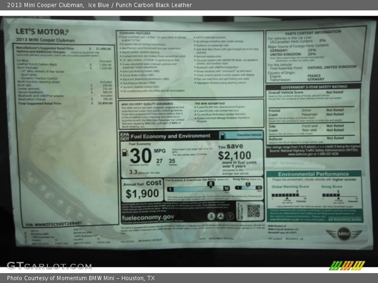Click the fueleconomy.gov link

tap(148, 217)
